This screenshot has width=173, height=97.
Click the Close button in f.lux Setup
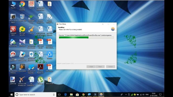coord(100,67)
